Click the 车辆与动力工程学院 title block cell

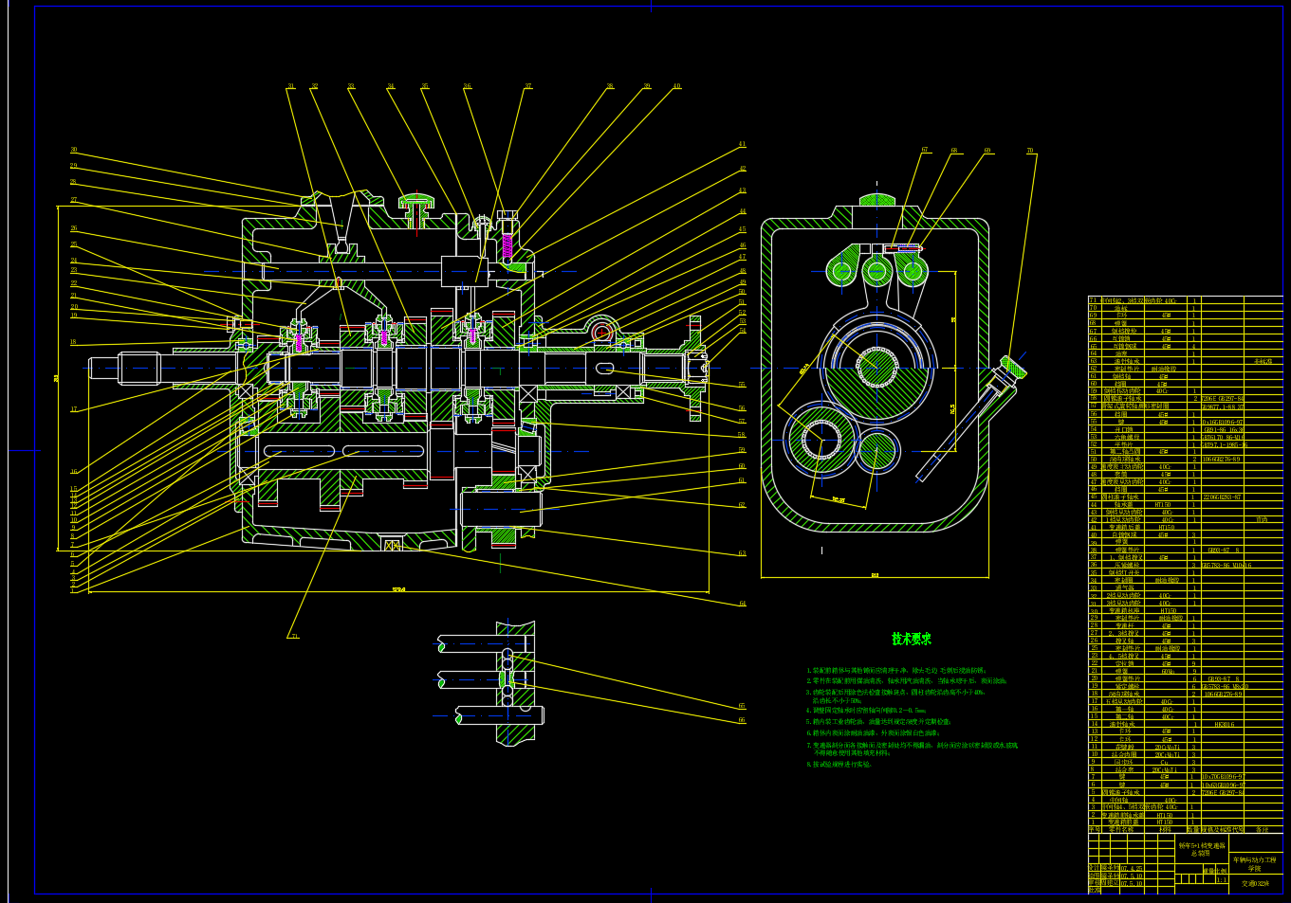pos(1254,863)
